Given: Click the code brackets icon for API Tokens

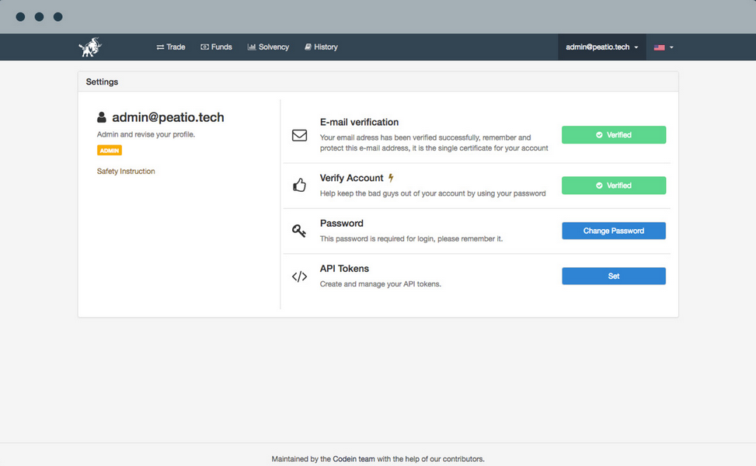Looking at the screenshot, I should [299, 276].
